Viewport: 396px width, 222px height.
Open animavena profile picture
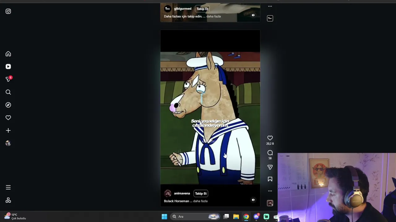(168, 194)
